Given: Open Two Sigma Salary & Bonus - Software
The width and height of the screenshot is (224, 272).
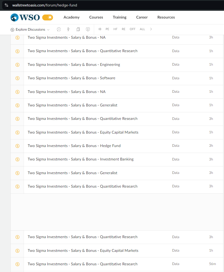Looking at the screenshot, I should pos(72,78).
